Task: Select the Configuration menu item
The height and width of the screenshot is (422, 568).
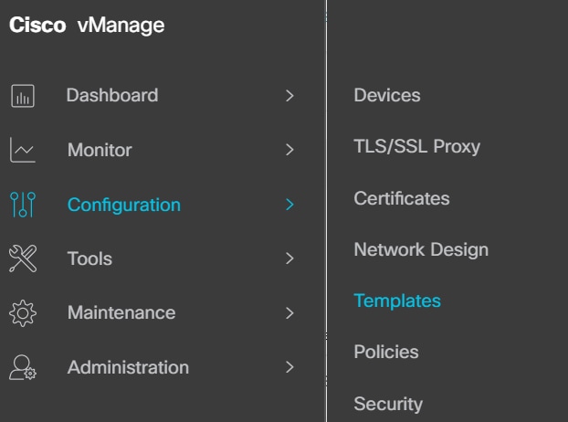Action: [x=124, y=205]
